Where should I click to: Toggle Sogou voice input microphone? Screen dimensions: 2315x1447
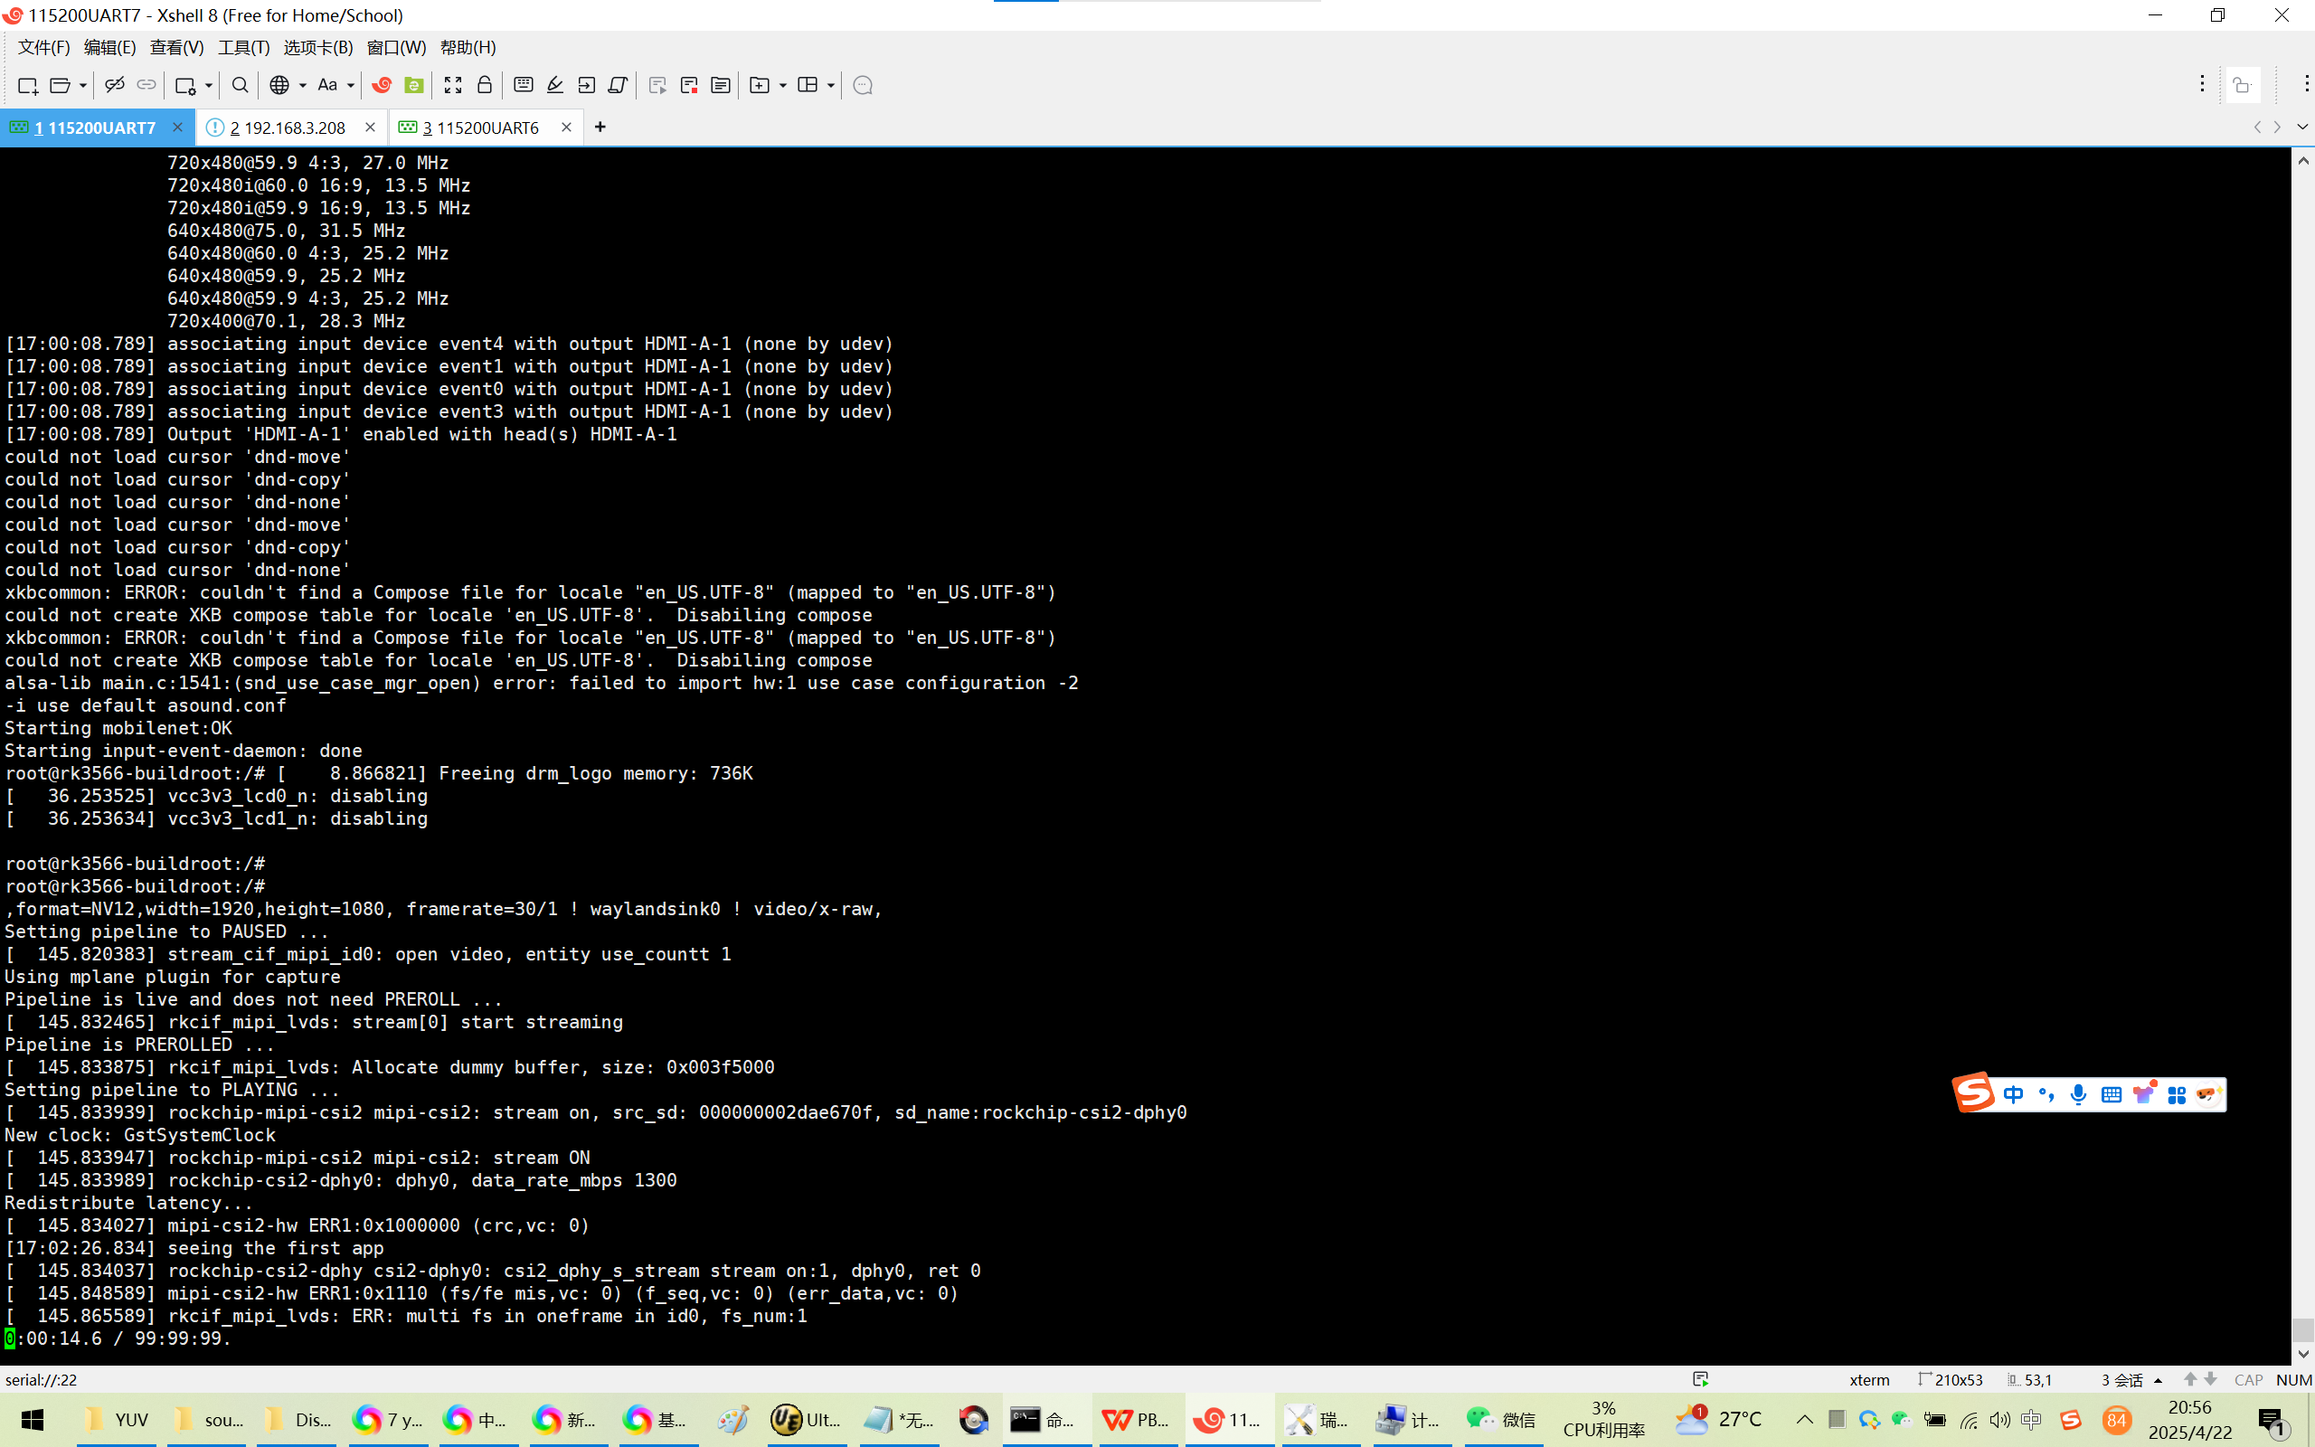(2078, 1094)
